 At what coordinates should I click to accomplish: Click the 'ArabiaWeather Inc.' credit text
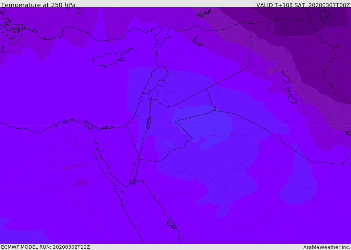(x=327, y=247)
